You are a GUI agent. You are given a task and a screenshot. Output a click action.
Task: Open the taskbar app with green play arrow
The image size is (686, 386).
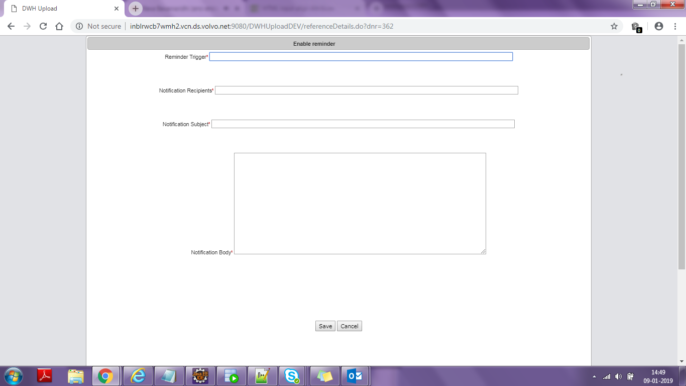[231, 376]
